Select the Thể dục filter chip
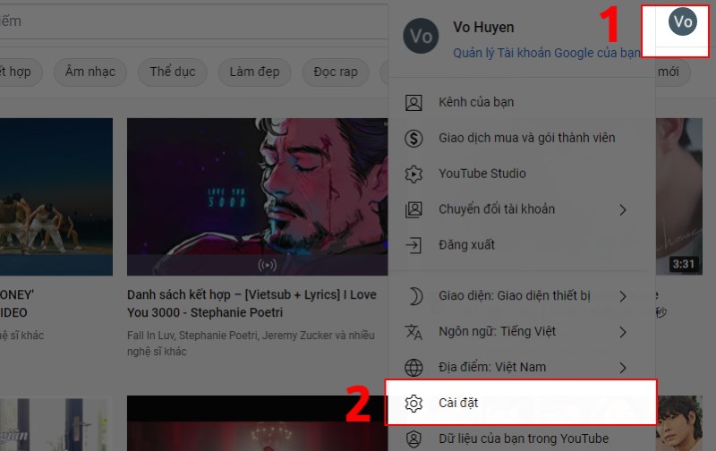Screen dimensions: 716x451 click(x=172, y=72)
